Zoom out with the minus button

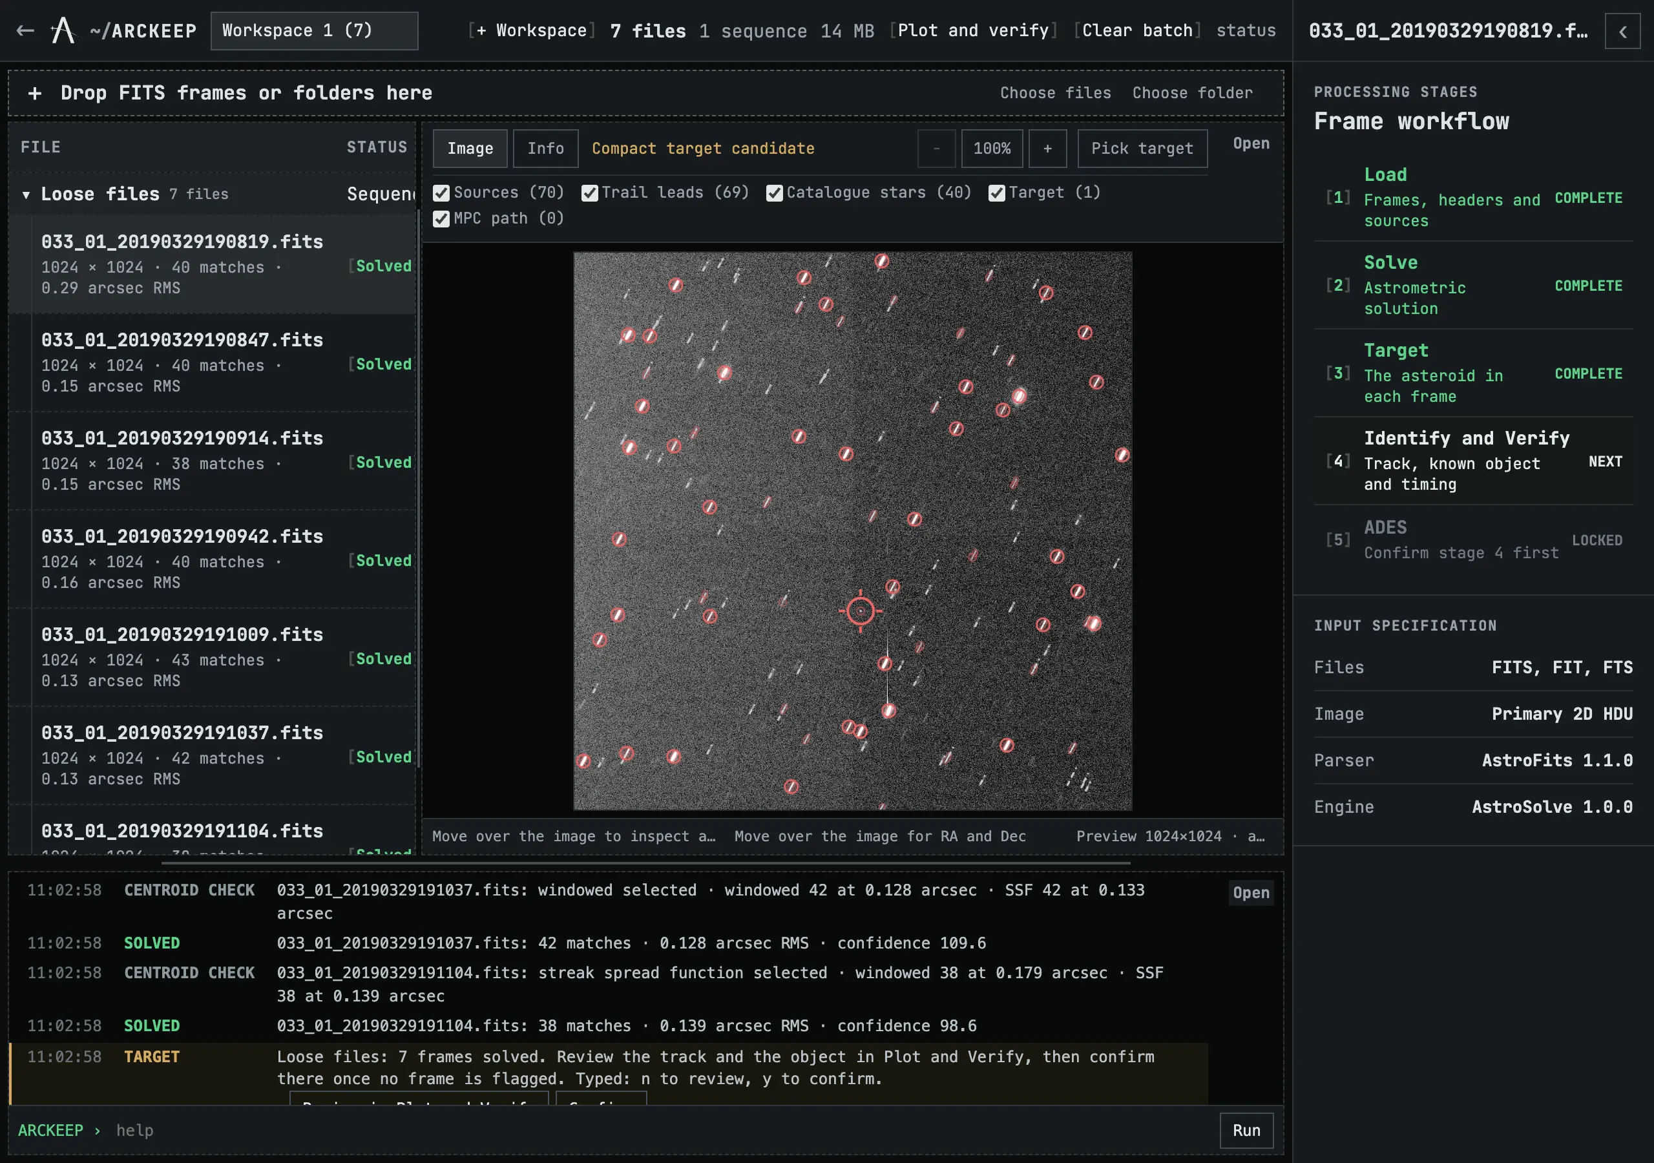tap(936, 149)
